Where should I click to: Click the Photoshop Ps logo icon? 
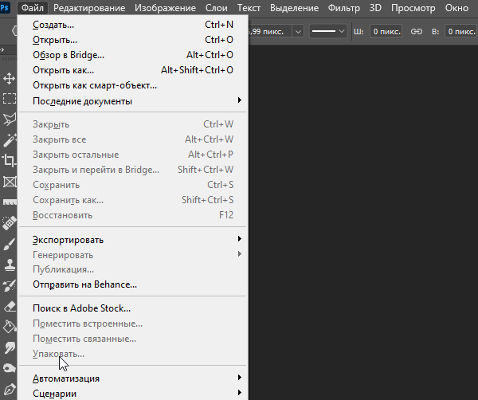click(5, 7)
